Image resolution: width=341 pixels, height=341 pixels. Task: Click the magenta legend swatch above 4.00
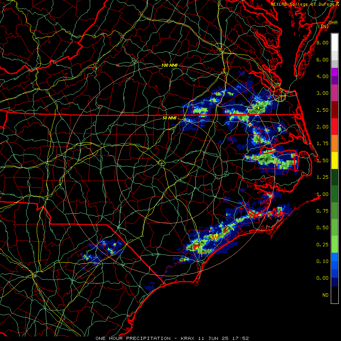click(x=335, y=72)
